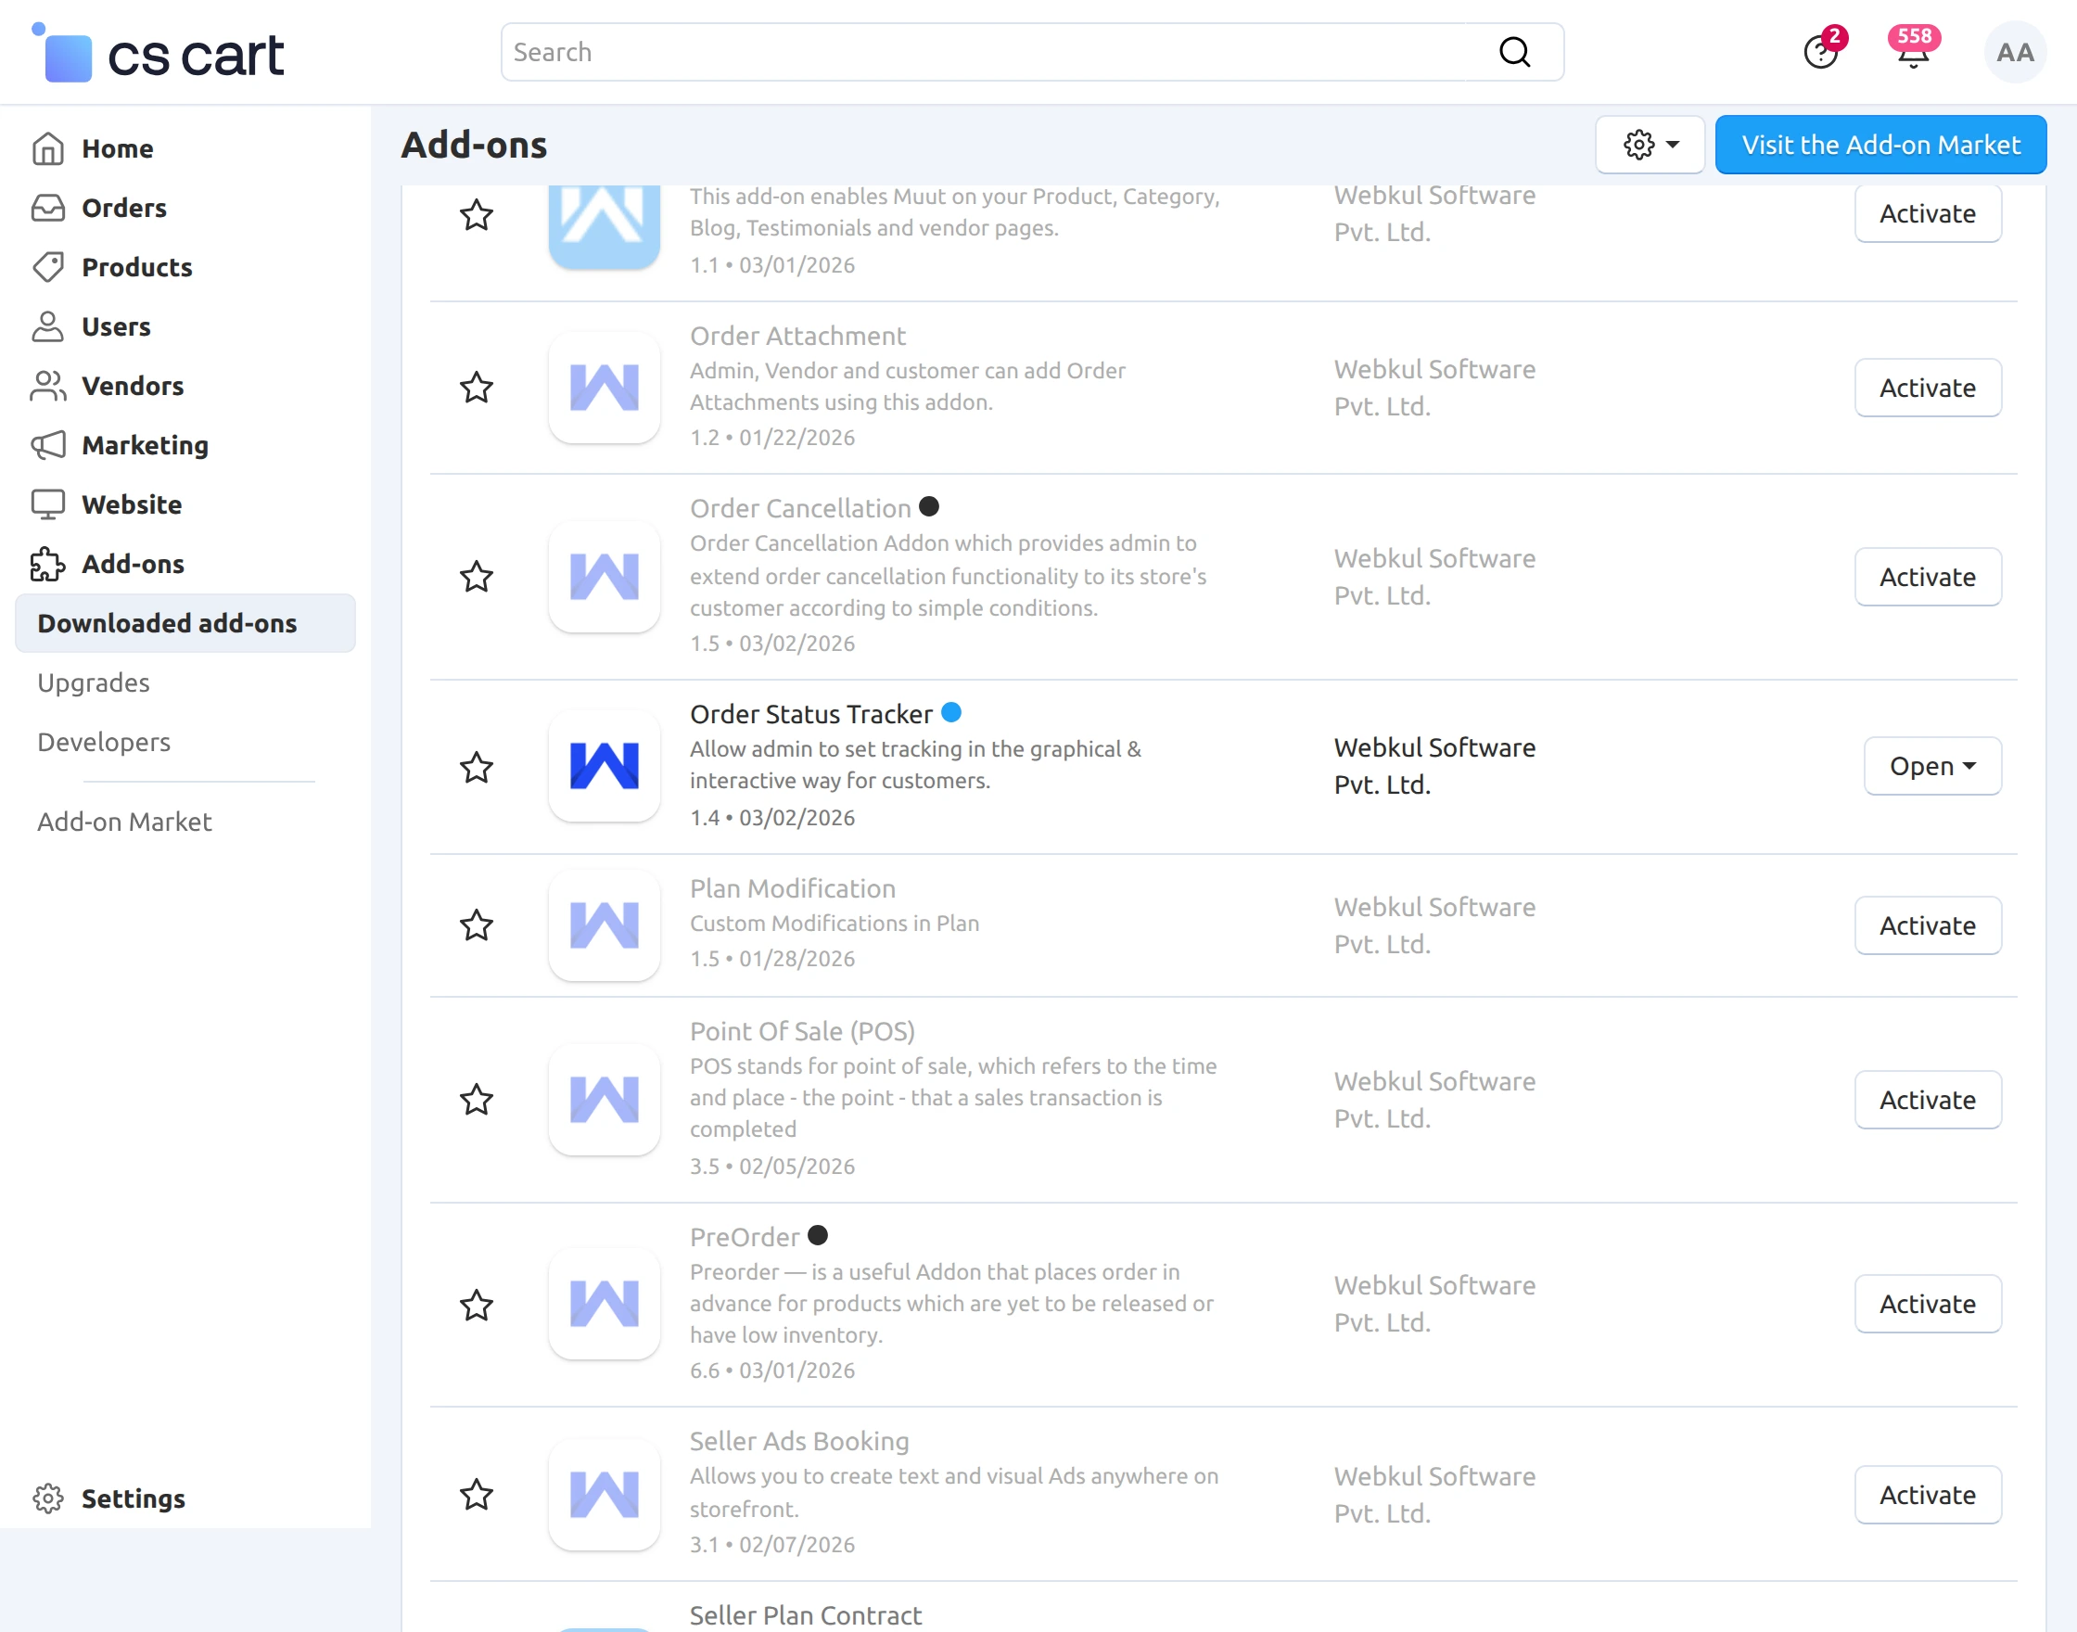The width and height of the screenshot is (2077, 1632).
Task: Open the Orders menu item
Action: pos(123,208)
